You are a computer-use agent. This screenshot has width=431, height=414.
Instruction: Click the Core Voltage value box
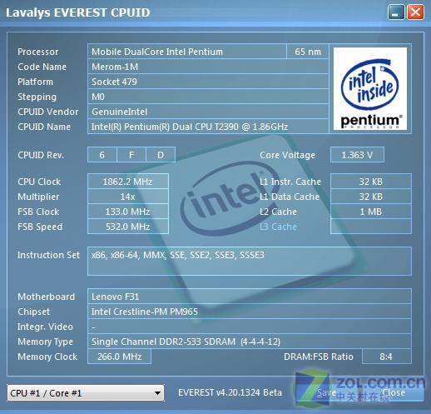[357, 155]
